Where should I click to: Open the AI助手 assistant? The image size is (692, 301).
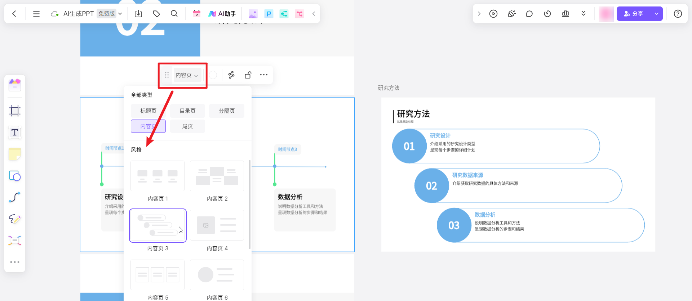coord(222,14)
